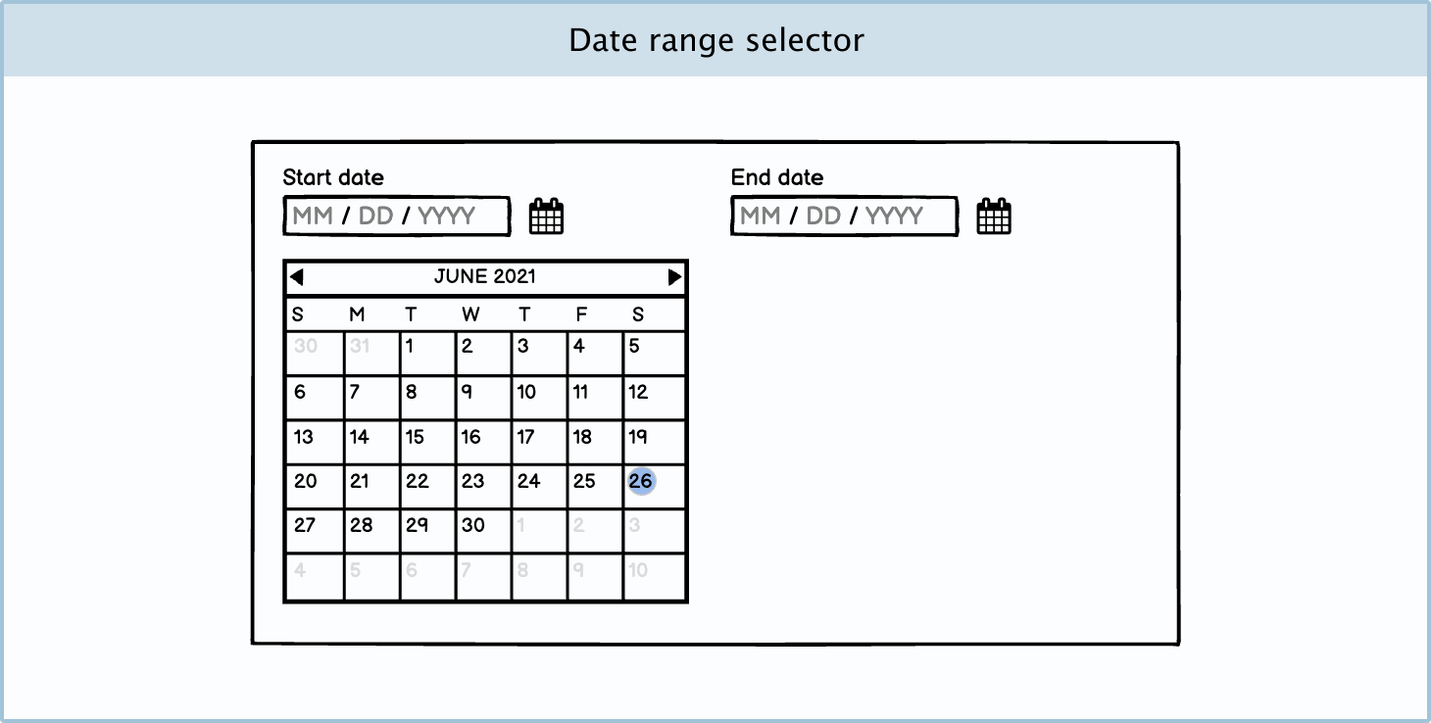1431x723 pixels.
Task: Click the End date input field
Action: 844,217
